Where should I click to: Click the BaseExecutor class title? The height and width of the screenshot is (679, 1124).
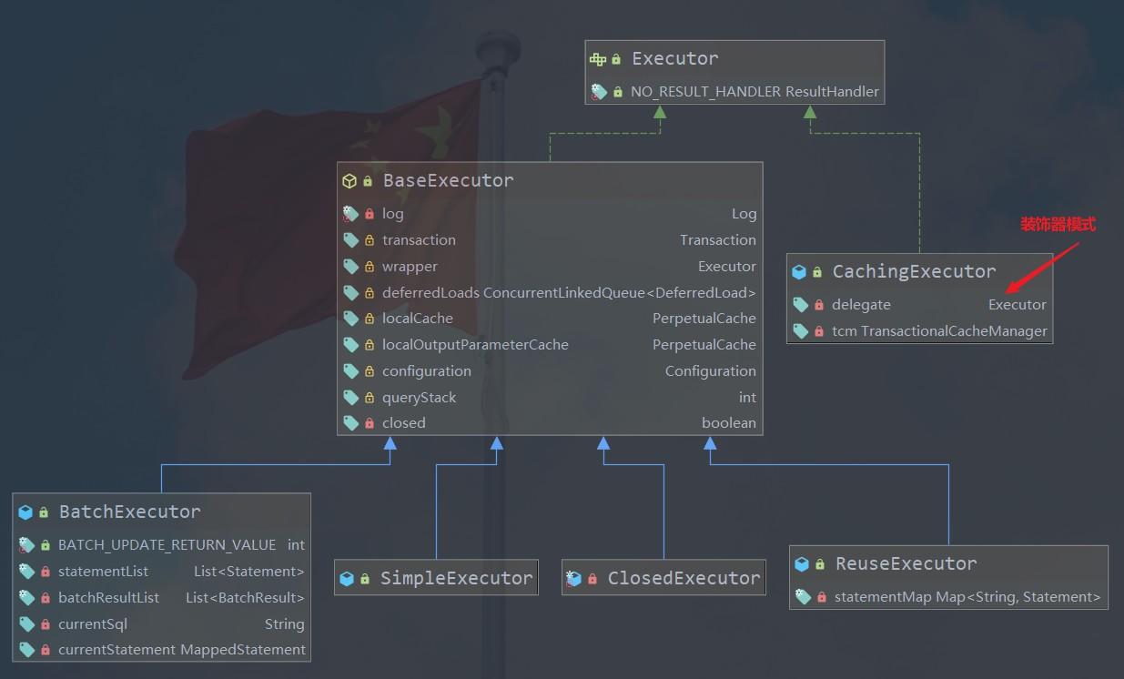pyautogui.click(x=448, y=180)
